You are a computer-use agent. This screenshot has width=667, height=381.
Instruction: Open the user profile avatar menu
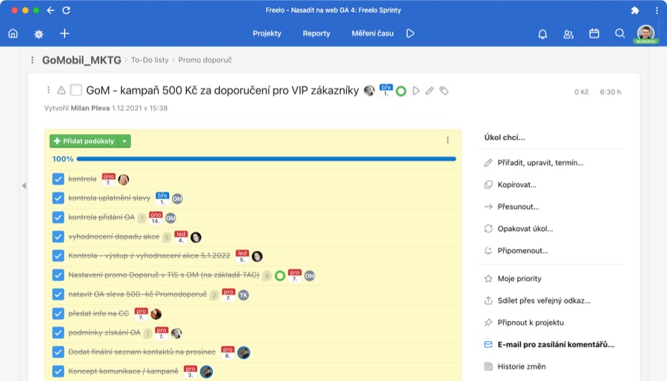[646, 34]
